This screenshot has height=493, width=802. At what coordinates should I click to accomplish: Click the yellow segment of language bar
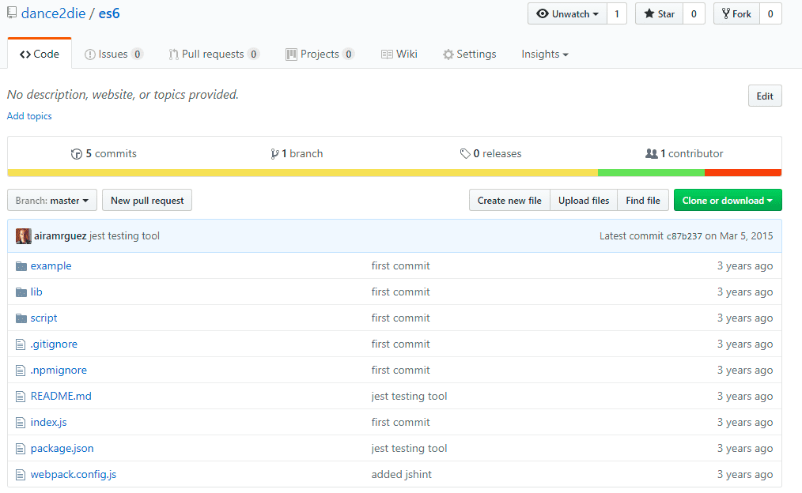point(302,173)
